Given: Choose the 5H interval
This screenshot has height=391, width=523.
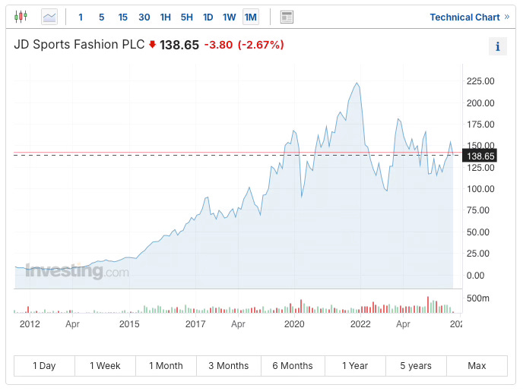Looking at the screenshot, I should 187,17.
